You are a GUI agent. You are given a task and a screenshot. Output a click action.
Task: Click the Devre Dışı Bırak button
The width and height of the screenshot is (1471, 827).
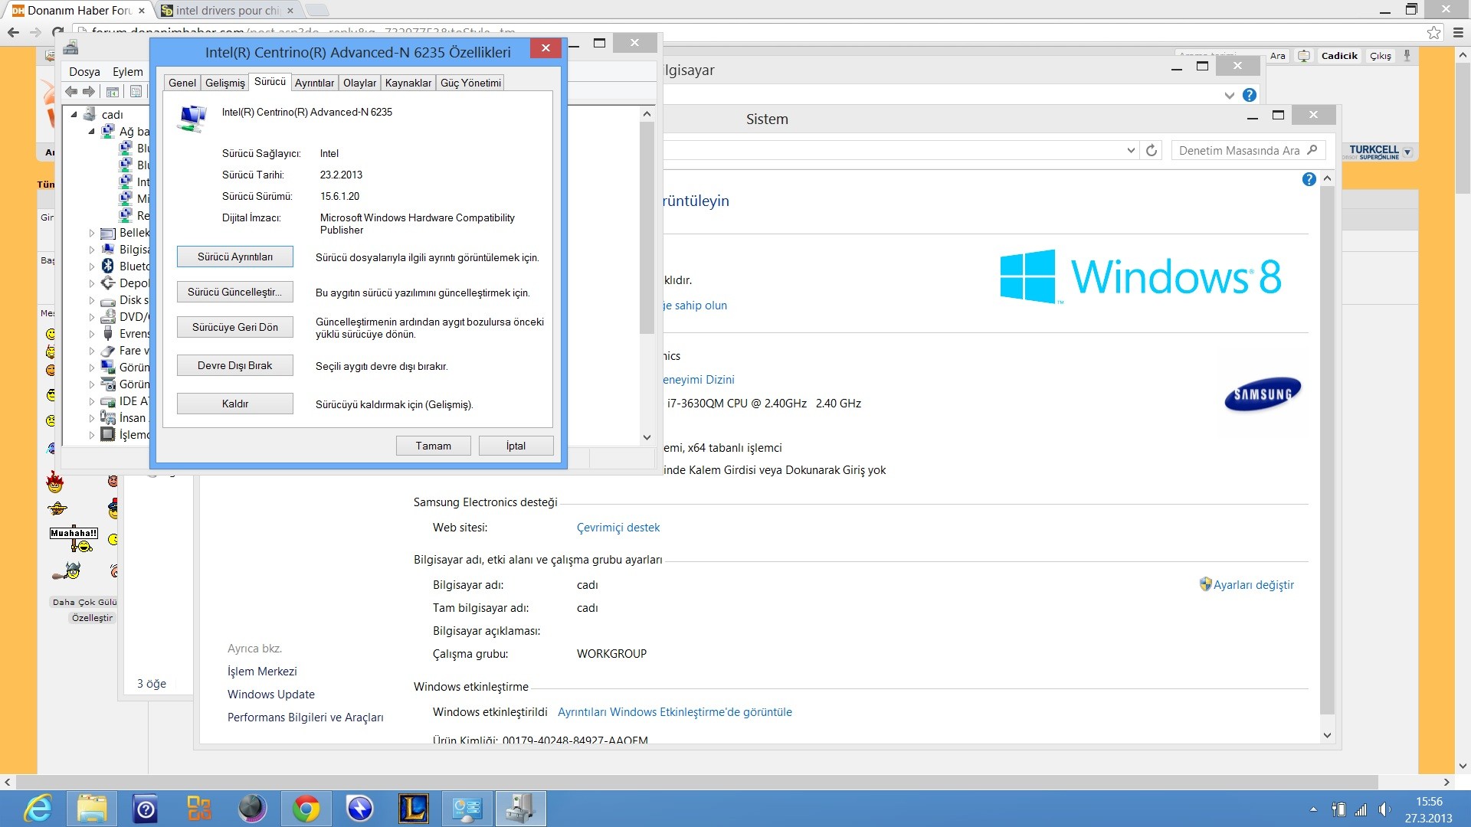pos(235,365)
